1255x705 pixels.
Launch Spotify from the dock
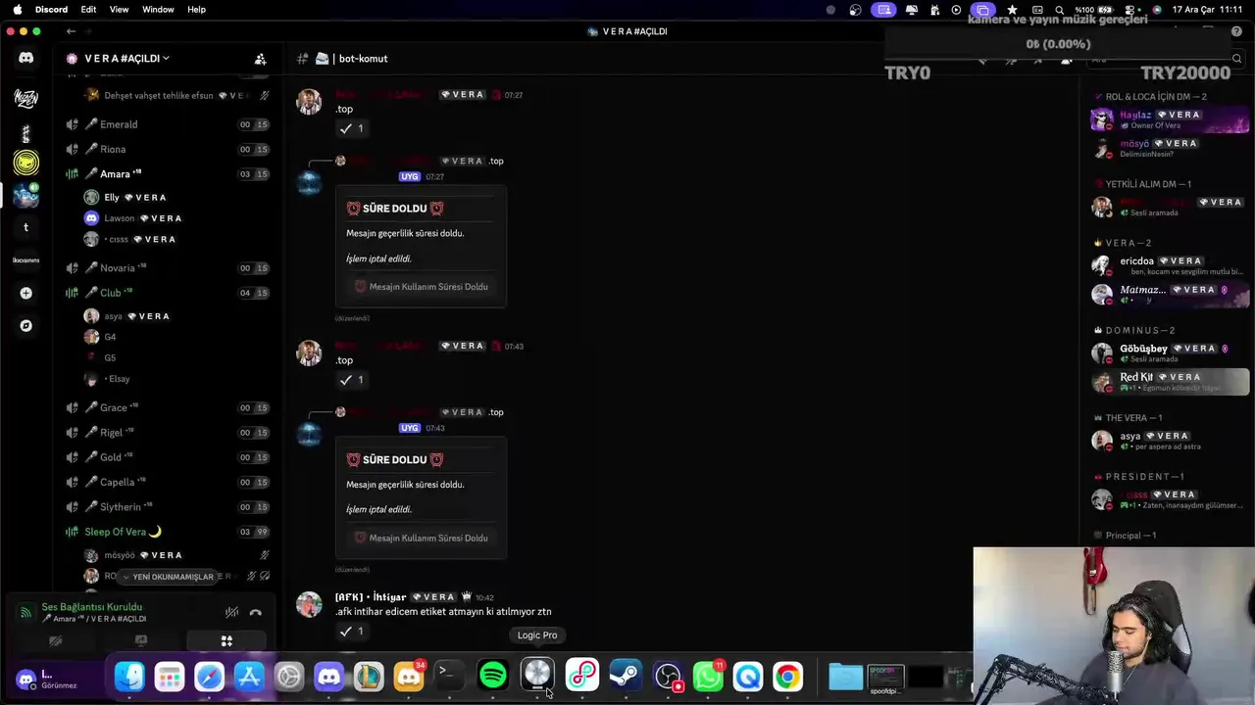[x=493, y=676]
